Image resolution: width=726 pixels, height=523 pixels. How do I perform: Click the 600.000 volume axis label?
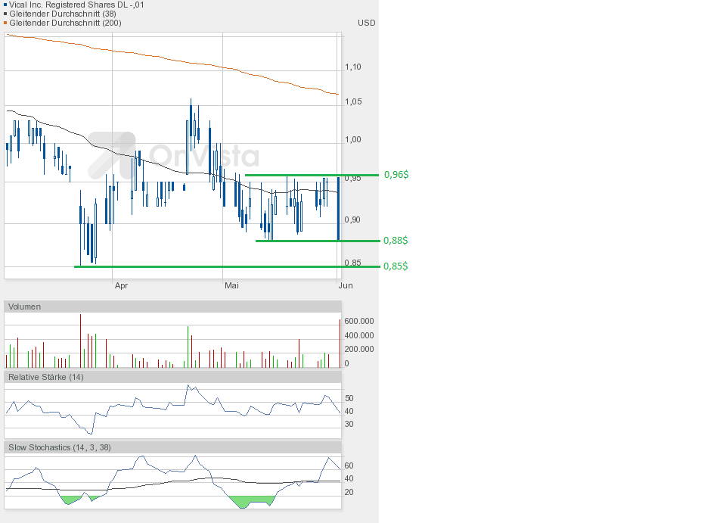(360, 321)
